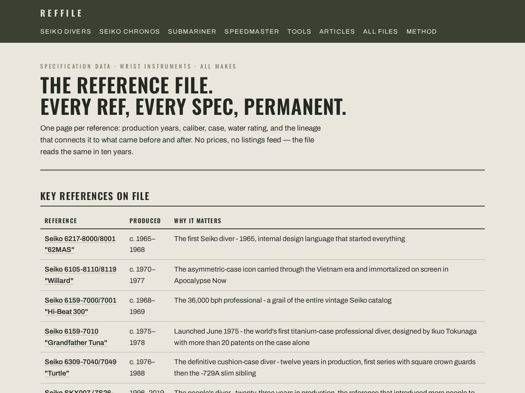This screenshot has height=393, width=525.
Task: Click the "definitive cushion-case diver" description
Action: pos(325,368)
